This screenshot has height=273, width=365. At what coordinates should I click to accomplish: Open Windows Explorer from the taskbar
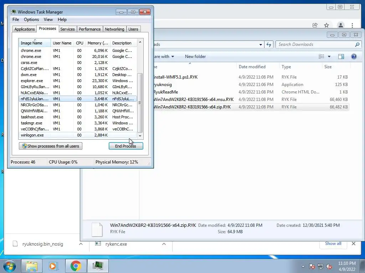coord(32,266)
